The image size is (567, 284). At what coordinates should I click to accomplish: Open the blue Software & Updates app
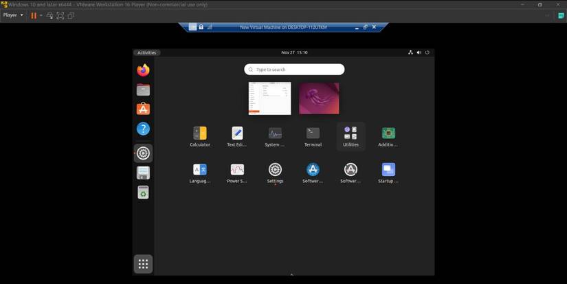tap(313, 173)
